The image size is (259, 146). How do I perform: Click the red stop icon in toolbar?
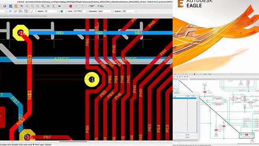click(71, 6)
